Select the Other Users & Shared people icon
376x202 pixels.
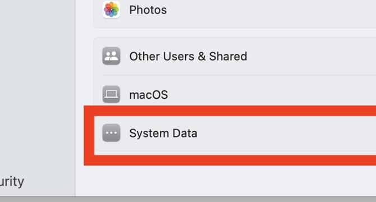111,56
